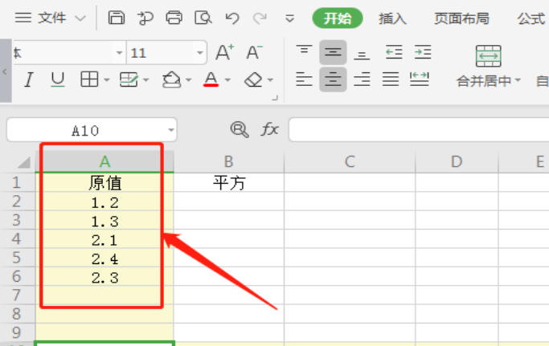This screenshot has height=346, width=549.
Task: Apply red font color A icon
Action: coord(211,79)
